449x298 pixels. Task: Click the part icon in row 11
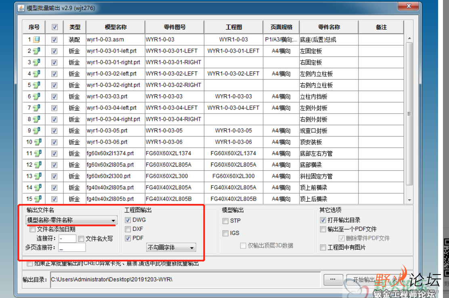point(38,153)
